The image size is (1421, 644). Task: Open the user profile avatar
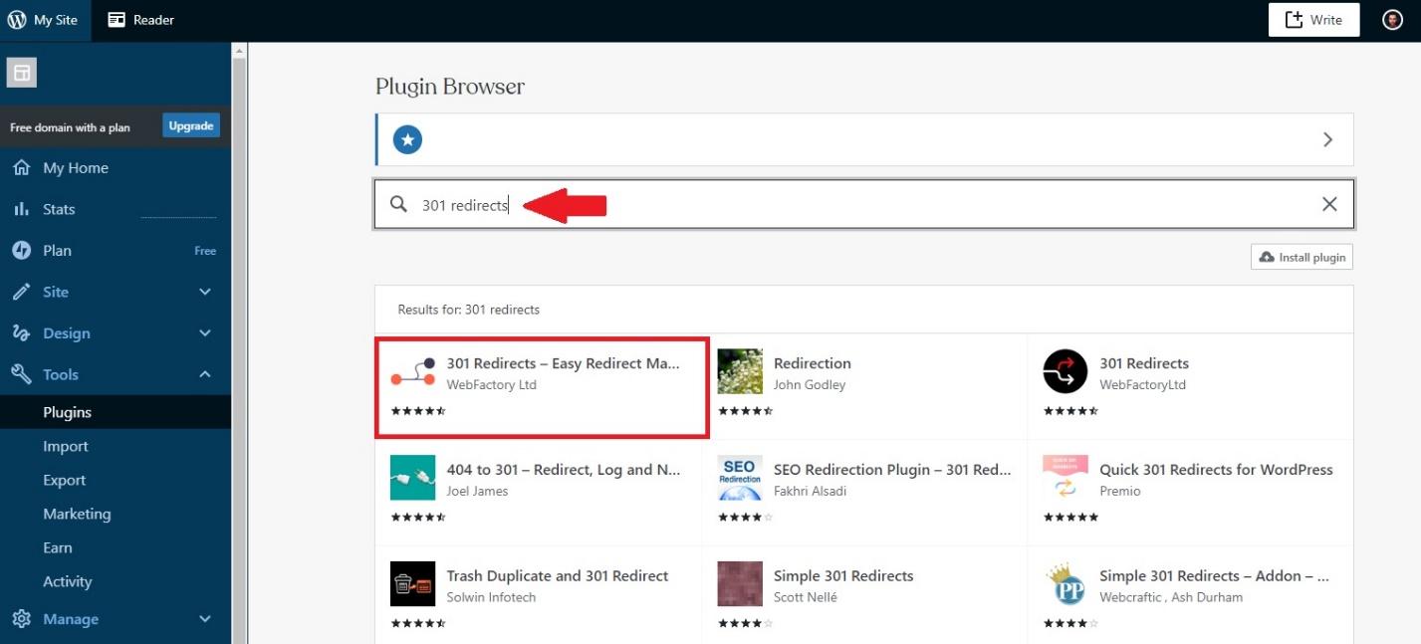click(1392, 20)
